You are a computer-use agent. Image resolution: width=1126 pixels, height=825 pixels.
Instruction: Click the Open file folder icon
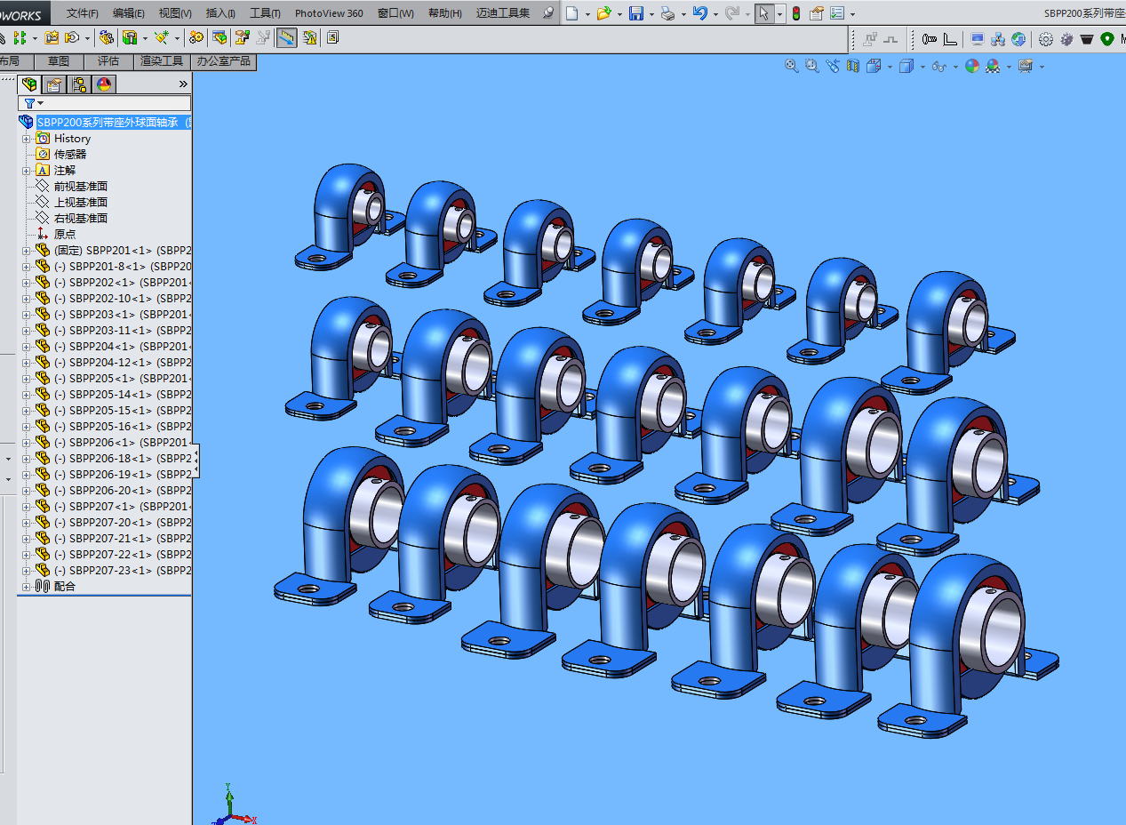point(603,13)
